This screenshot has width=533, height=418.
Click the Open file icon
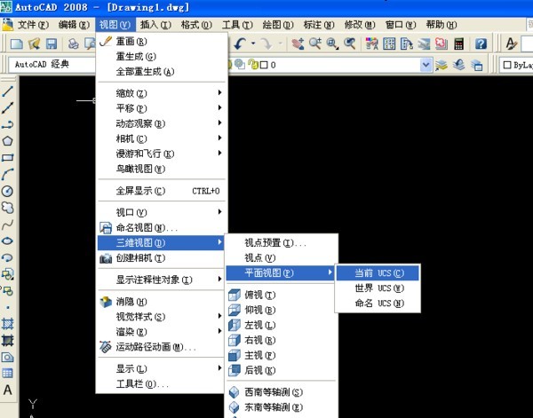coord(34,43)
